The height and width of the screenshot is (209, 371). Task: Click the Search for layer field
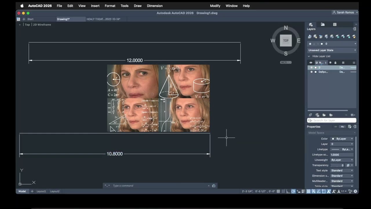[332, 120]
